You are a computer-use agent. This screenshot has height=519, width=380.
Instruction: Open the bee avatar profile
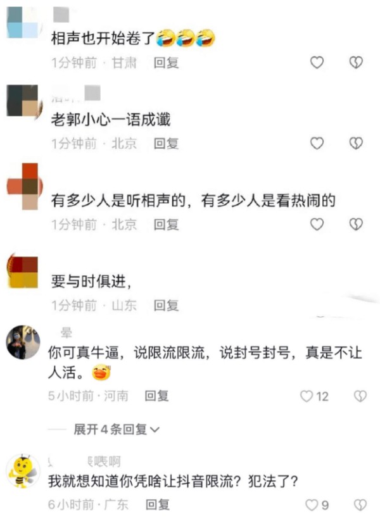coord(23,471)
